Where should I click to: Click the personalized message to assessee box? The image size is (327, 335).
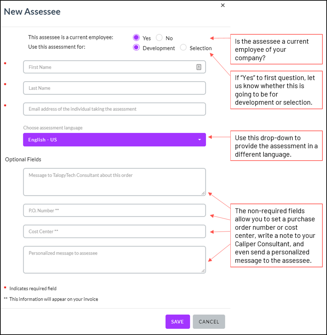tap(114, 260)
